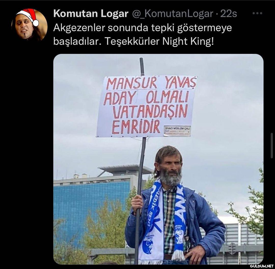Open the @_KomutanLogar handle link
The height and width of the screenshot is (269, 275).
coord(172,14)
